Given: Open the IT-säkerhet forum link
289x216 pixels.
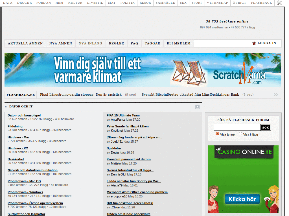Looking at the screenshot, I should pyautogui.click(x=16, y=159).
